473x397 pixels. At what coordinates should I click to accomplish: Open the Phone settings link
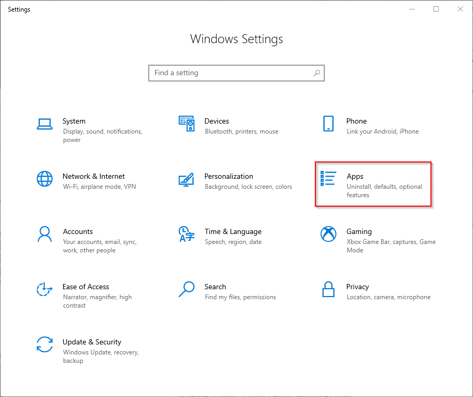click(x=356, y=121)
